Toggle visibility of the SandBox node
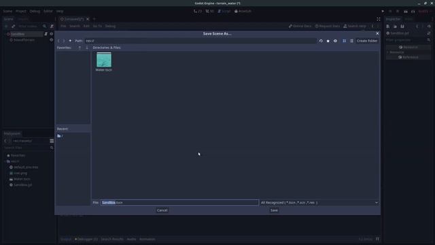 52,34
